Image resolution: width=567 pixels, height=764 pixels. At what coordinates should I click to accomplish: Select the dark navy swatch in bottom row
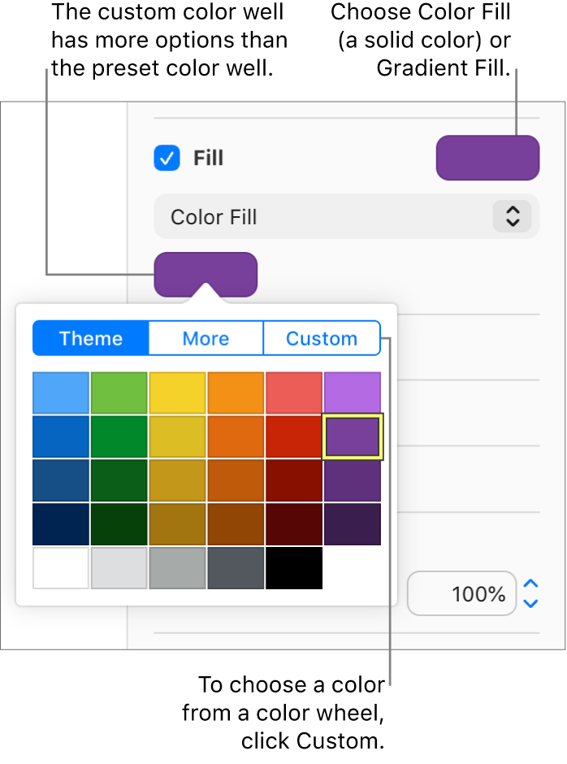pos(60,524)
